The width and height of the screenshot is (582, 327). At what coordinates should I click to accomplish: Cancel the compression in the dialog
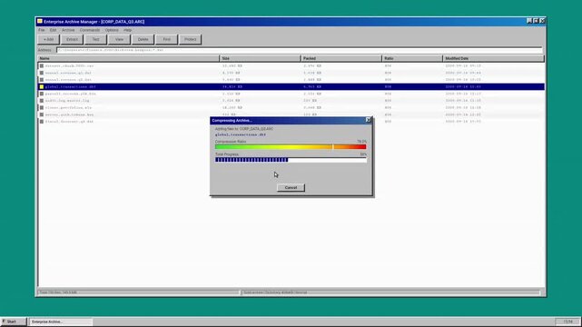pyautogui.click(x=291, y=188)
